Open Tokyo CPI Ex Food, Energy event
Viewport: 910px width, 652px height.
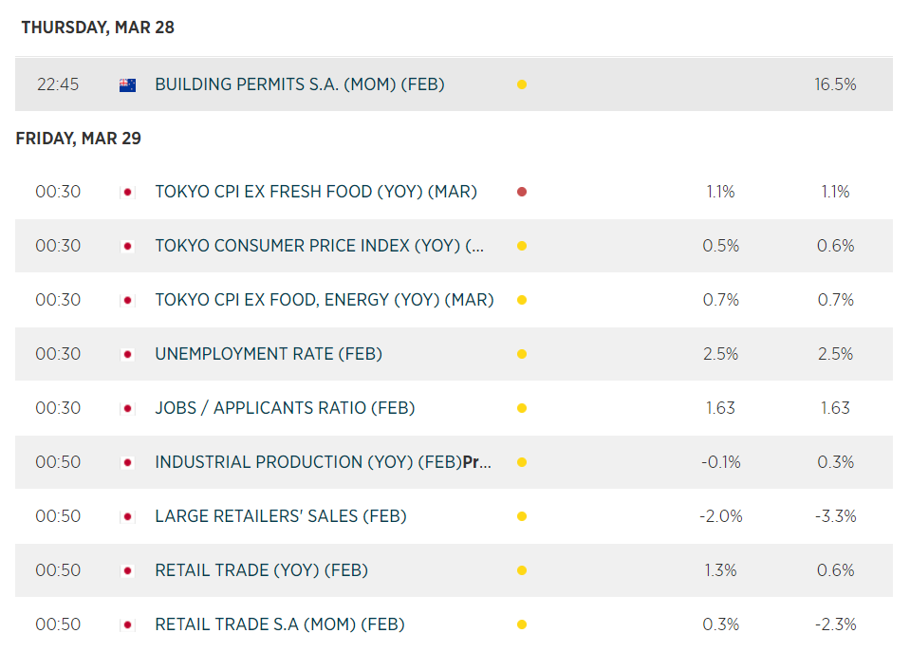click(325, 300)
